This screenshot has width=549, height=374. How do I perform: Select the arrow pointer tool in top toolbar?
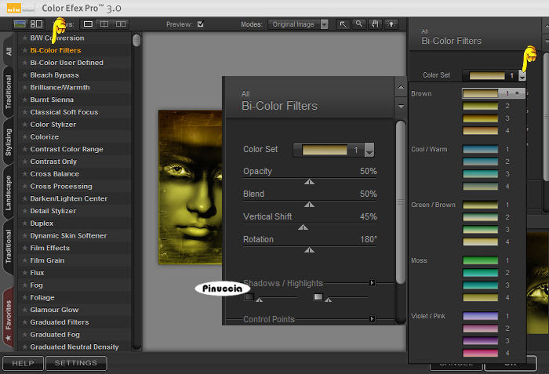point(343,24)
